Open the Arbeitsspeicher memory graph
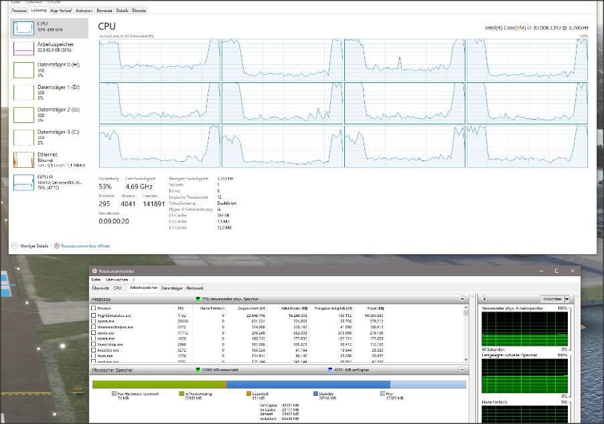Screen dimensions: 604x424 pyautogui.click(x=24, y=48)
